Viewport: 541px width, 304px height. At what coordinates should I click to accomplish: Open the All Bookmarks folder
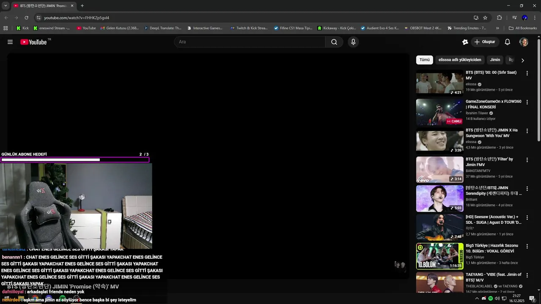click(x=523, y=28)
